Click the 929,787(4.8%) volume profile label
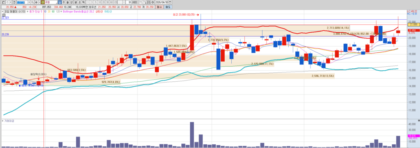The image size is (420, 148). [x=111, y=82]
